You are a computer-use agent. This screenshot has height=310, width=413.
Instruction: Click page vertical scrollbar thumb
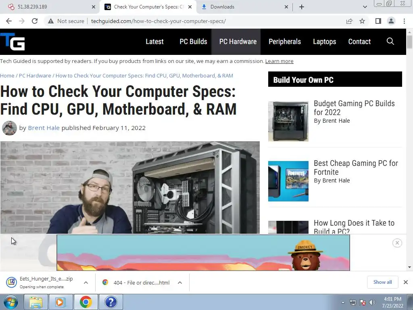pyautogui.click(x=409, y=42)
